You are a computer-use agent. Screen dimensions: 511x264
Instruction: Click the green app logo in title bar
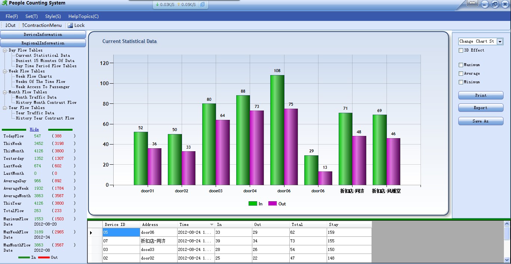4,3
